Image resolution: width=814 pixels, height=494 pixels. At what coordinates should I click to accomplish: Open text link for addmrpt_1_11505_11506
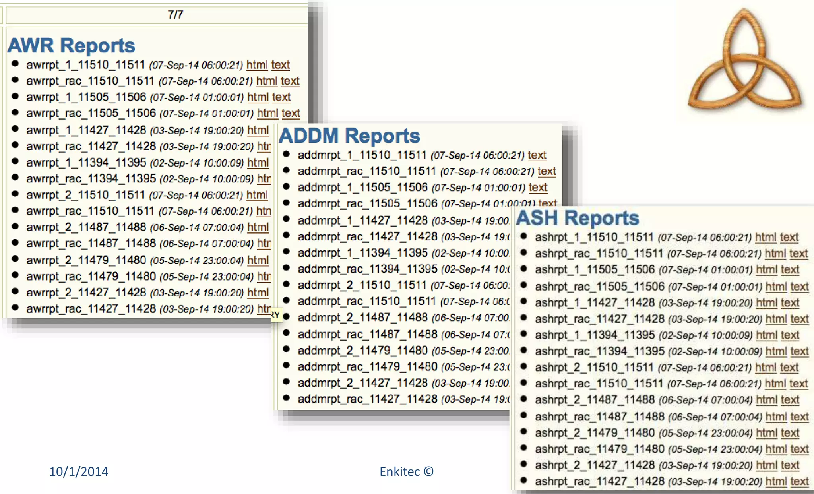[x=538, y=188]
